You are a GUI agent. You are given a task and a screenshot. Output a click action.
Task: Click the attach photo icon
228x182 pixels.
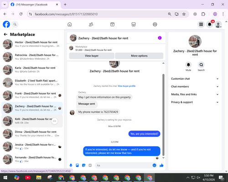(77, 165)
